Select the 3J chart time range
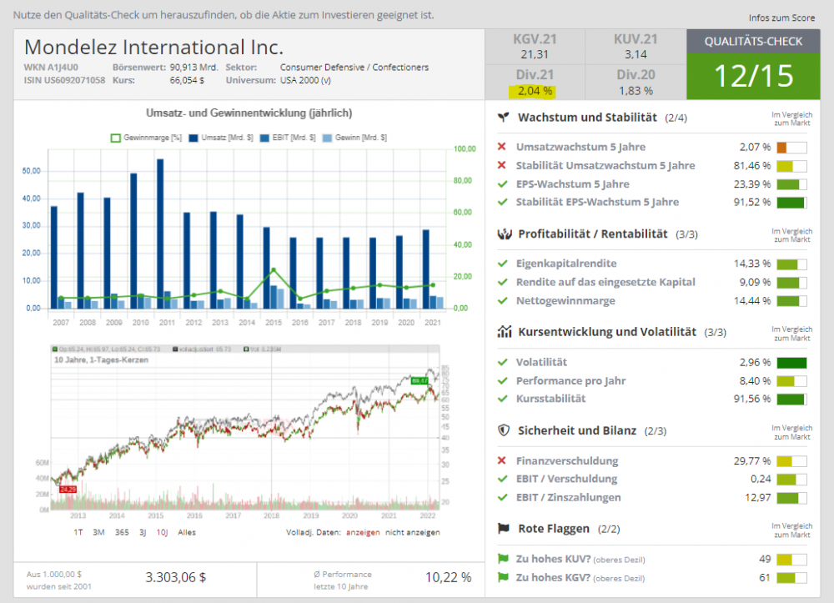834x603 pixels. click(143, 532)
